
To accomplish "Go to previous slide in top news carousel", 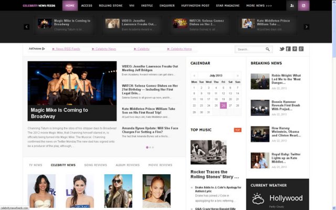I will tap(27, 27).
